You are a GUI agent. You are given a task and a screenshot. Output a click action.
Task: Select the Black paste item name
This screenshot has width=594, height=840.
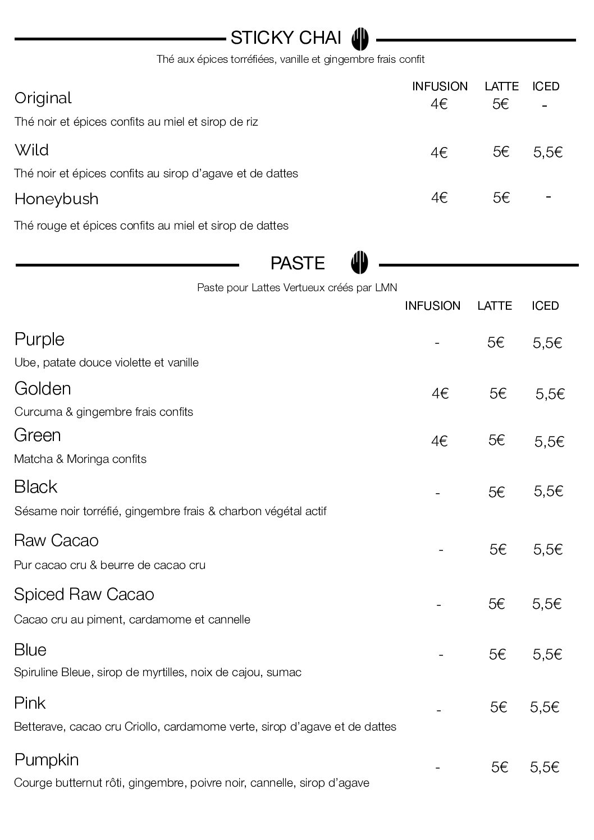(x=35, y=486)
